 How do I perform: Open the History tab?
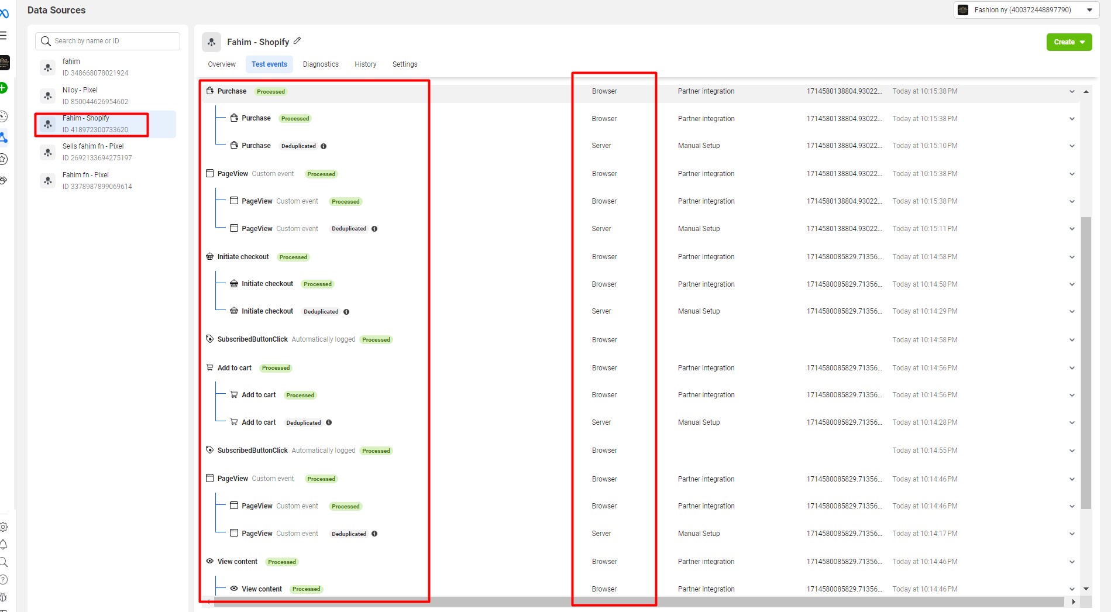click(x=365, y=64)
